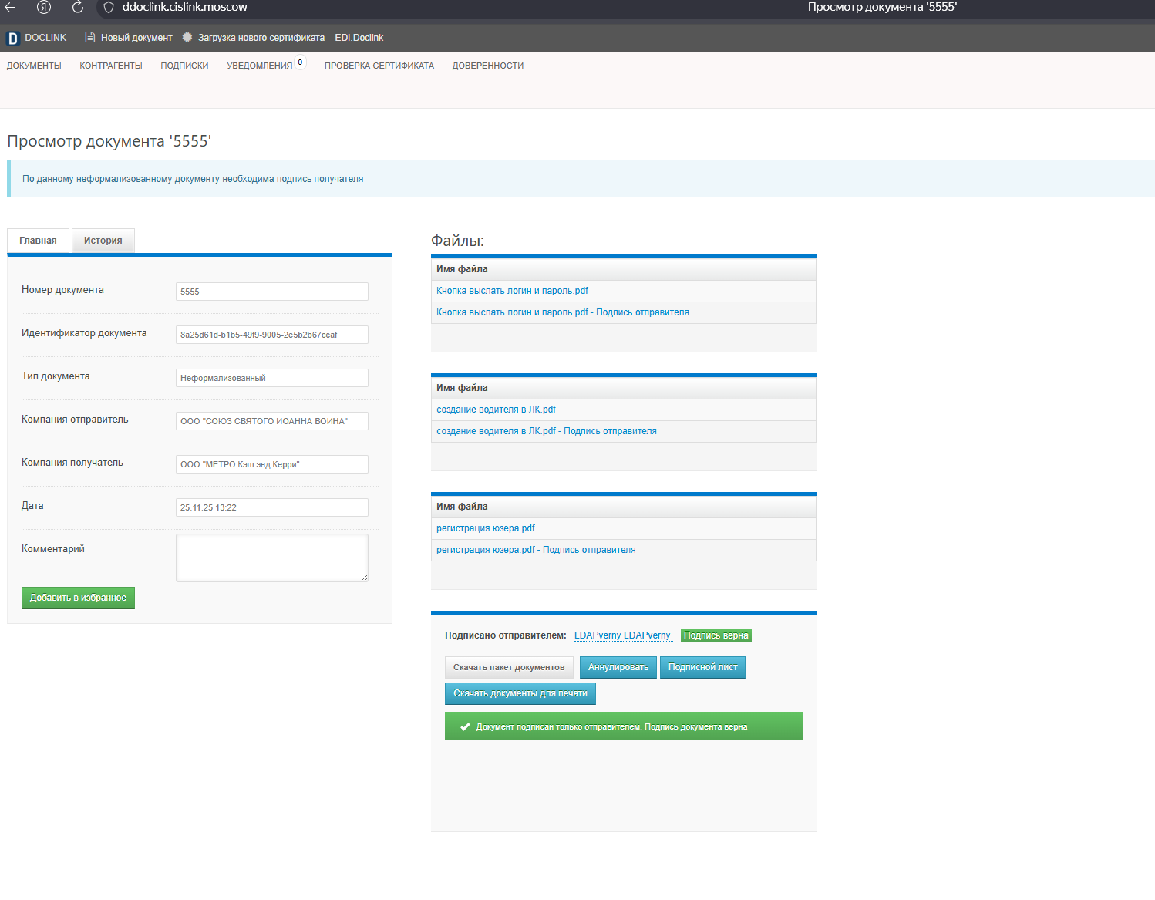Screen dimensions: 1155x900
Task: Click the checkmark icon in green status bar
Action: 465,726
